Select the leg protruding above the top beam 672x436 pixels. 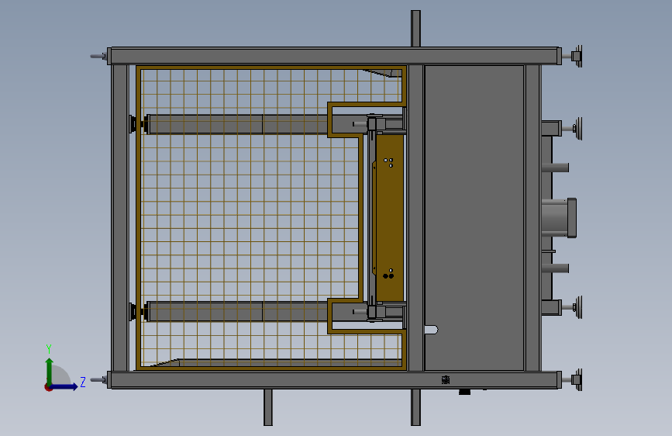pos(415,29)
